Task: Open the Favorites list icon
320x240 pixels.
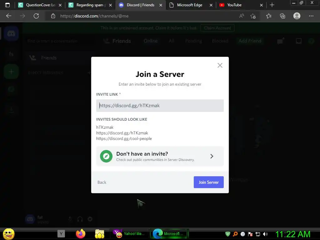Action: point(268,16)
